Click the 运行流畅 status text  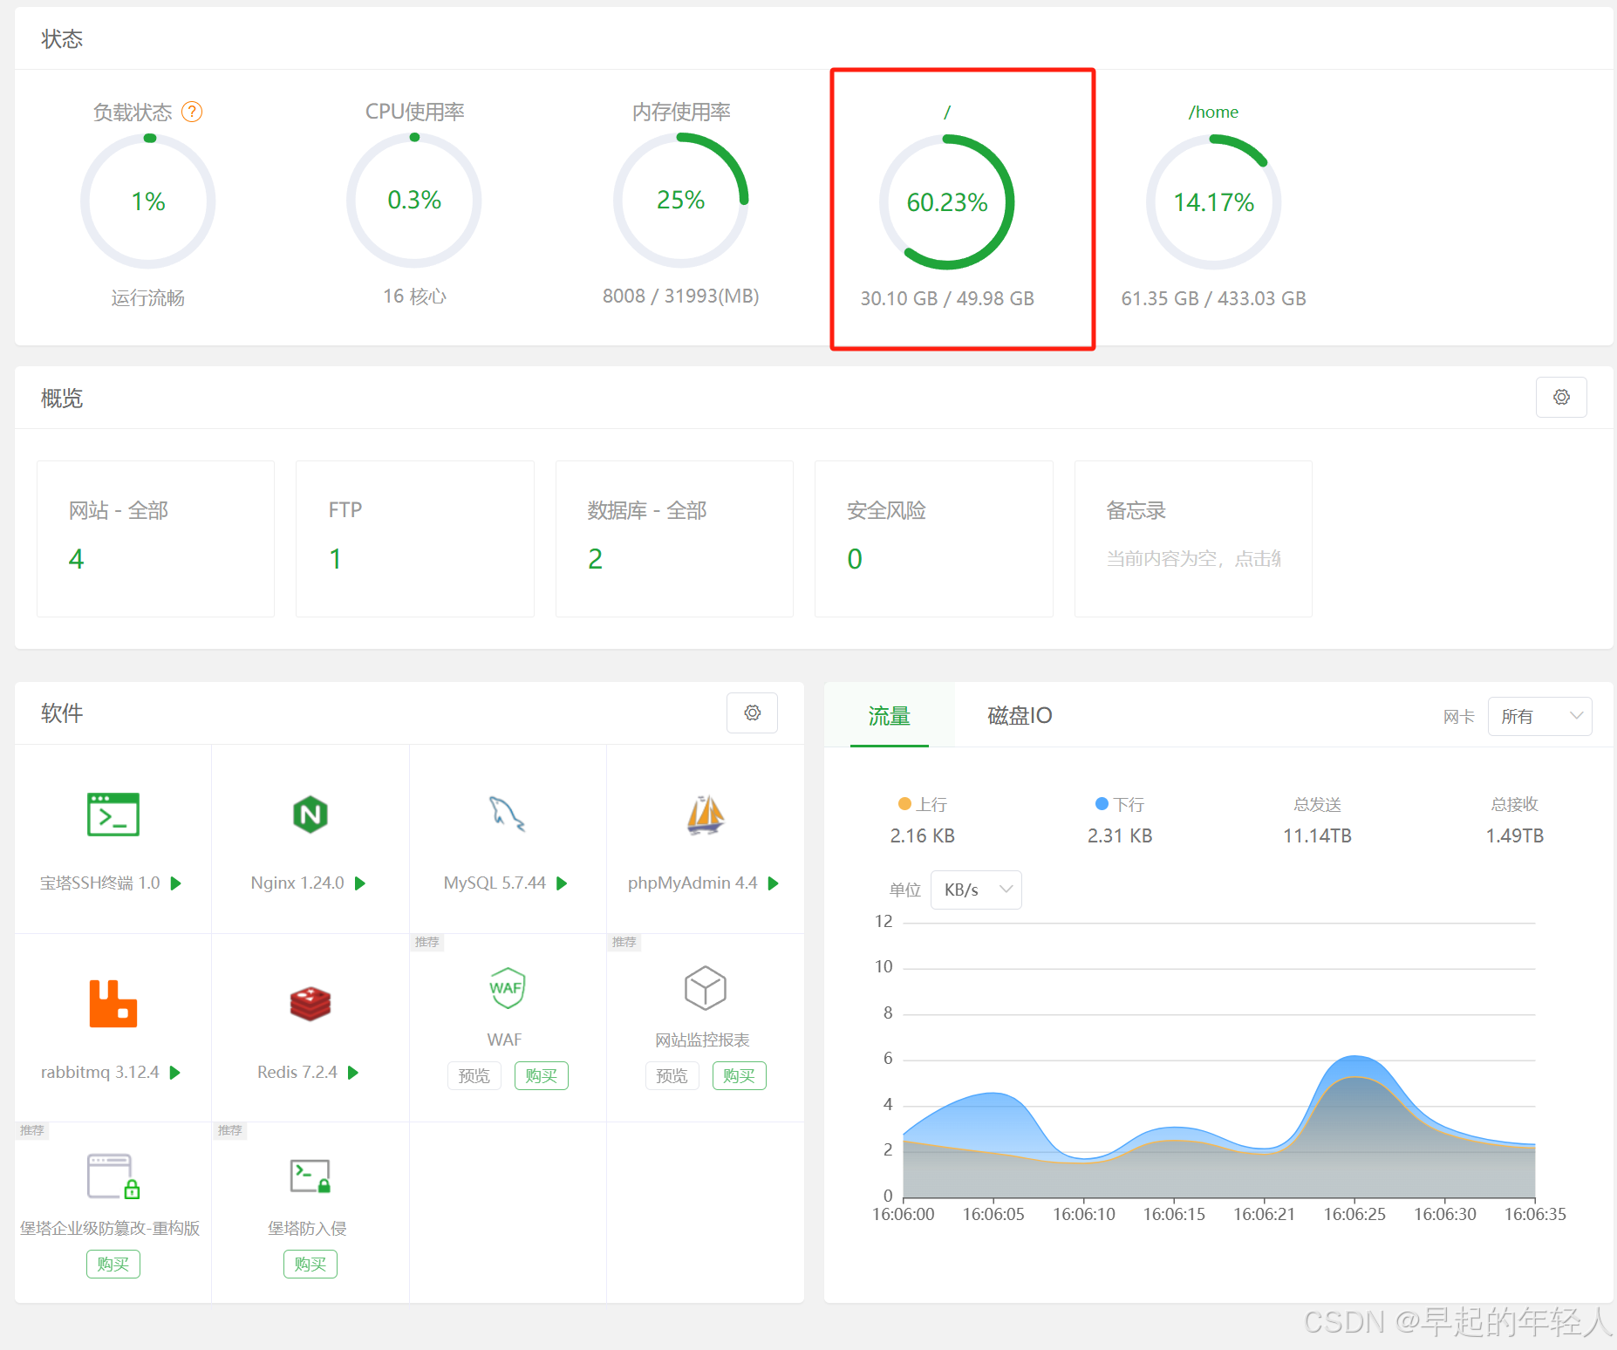(148, 298)
